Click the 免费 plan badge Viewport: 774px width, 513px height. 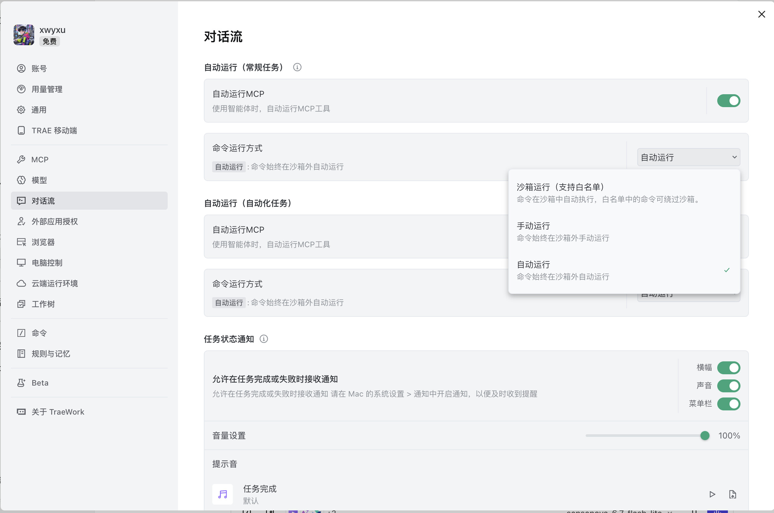pyautogui.click(x=49, y=41)
